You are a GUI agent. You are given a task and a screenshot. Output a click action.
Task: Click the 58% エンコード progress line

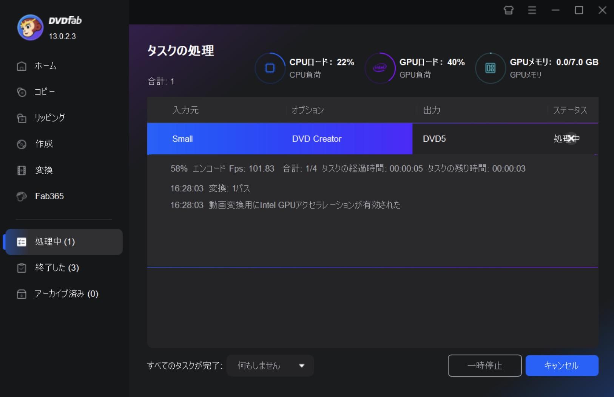tap(348, 169)
